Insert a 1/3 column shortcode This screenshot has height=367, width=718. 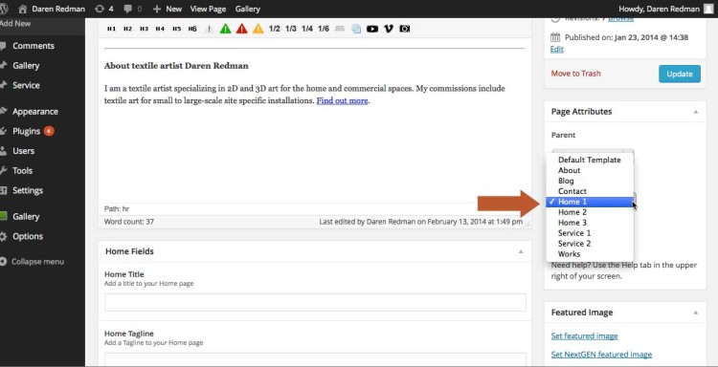[291, 29]
